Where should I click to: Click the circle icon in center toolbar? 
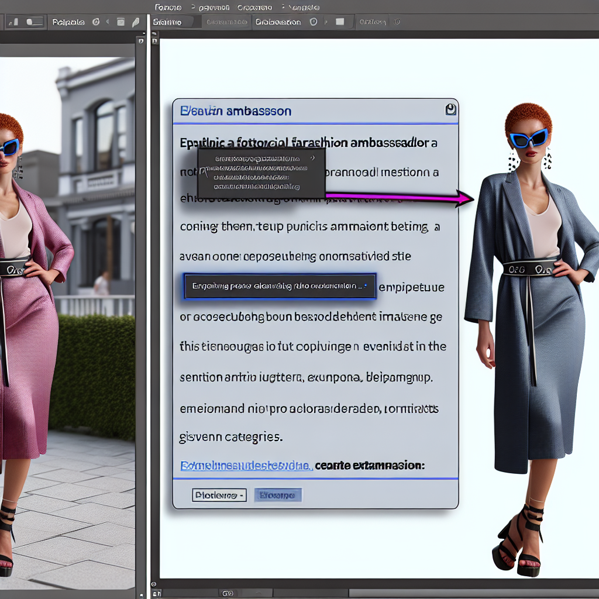pos(313,22)
